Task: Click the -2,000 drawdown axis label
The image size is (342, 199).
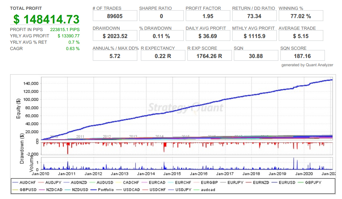Action: tap(33, 154)
